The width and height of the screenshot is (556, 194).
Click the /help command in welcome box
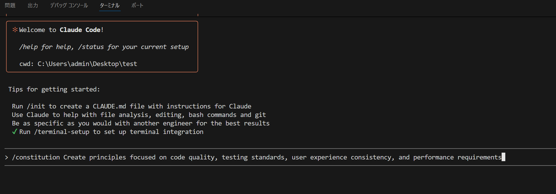[29, 47]
